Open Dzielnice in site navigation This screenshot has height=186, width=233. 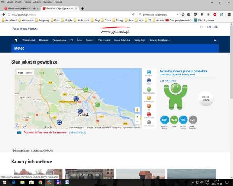(x=44, y=40)
